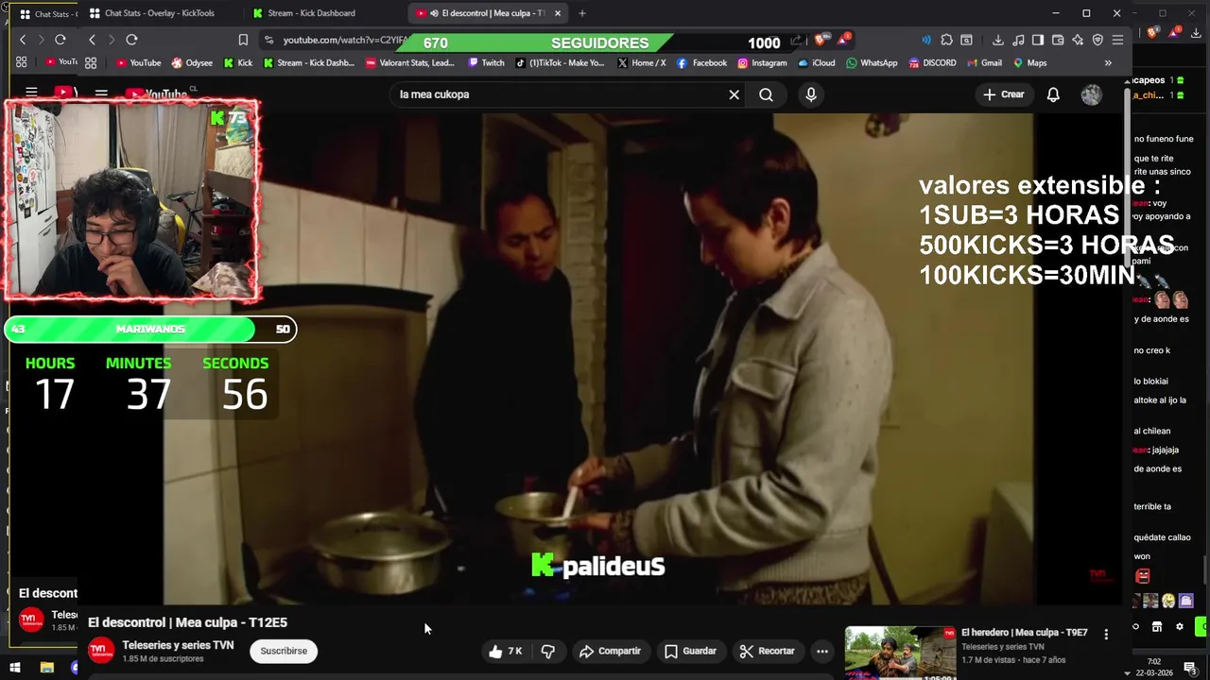This screenshot has height=680, width=1210.
Task: Open chat settings gear in Kick chat
Action: pyautogui.click(x=1179, y=626)
